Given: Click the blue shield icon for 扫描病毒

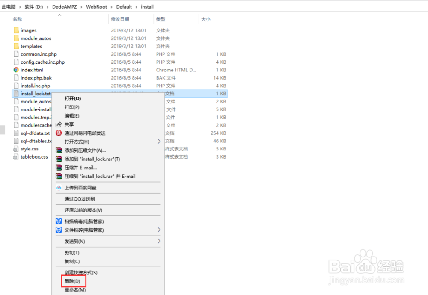Looking at the screenshot, I should tap(59, 221).
